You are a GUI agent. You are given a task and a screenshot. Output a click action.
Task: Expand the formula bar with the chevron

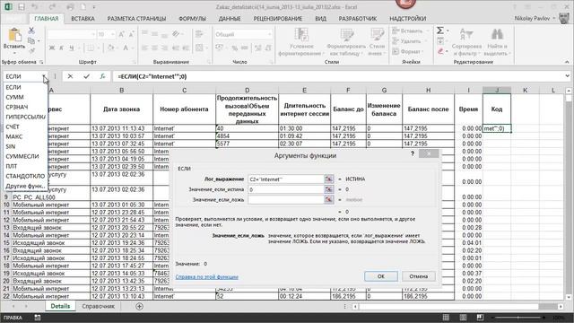(567, 76)
